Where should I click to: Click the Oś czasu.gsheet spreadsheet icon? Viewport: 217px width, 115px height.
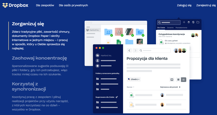tap(161, 42)
